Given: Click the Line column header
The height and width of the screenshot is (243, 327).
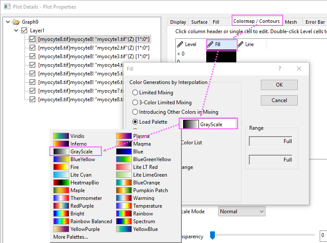Looking at the screenshot, I should coord(251,44).
